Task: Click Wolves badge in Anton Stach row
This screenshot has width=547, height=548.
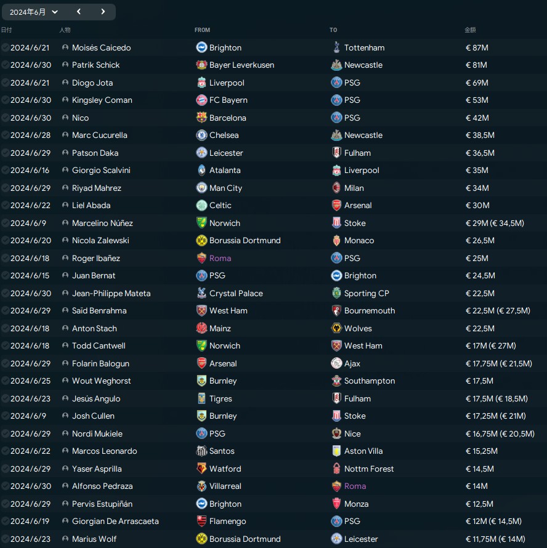Action: 336,328
